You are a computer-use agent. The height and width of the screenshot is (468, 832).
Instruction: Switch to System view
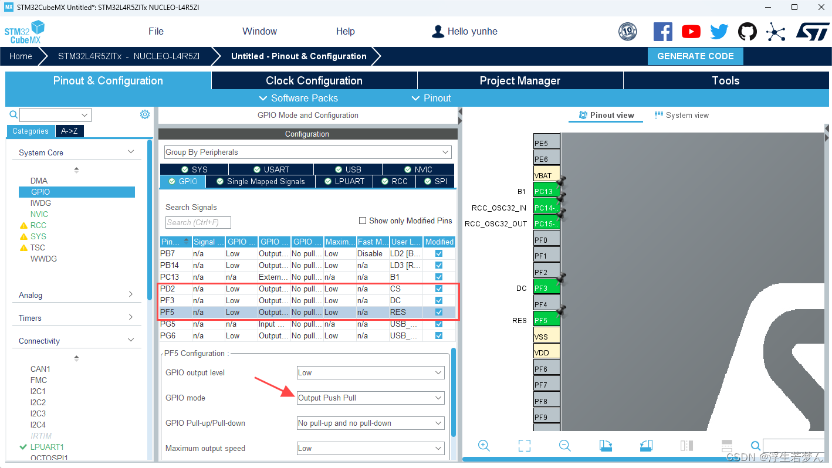(x=682, y=115)
